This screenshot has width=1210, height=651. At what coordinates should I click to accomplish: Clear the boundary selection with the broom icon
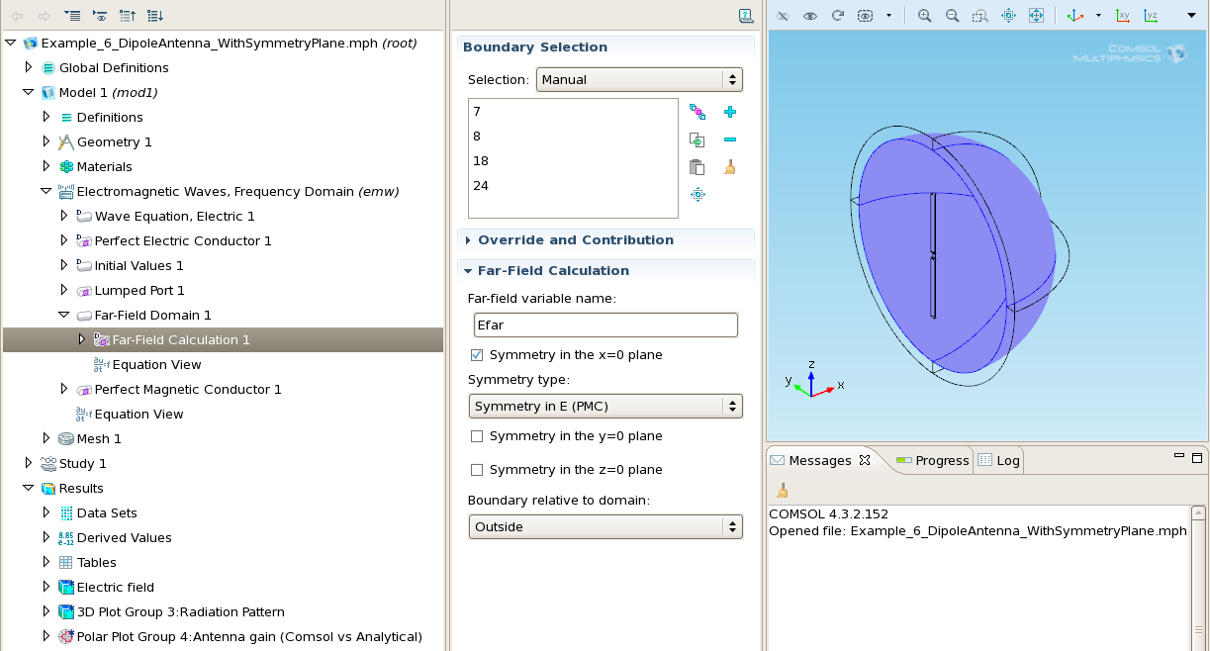(730, 167)
